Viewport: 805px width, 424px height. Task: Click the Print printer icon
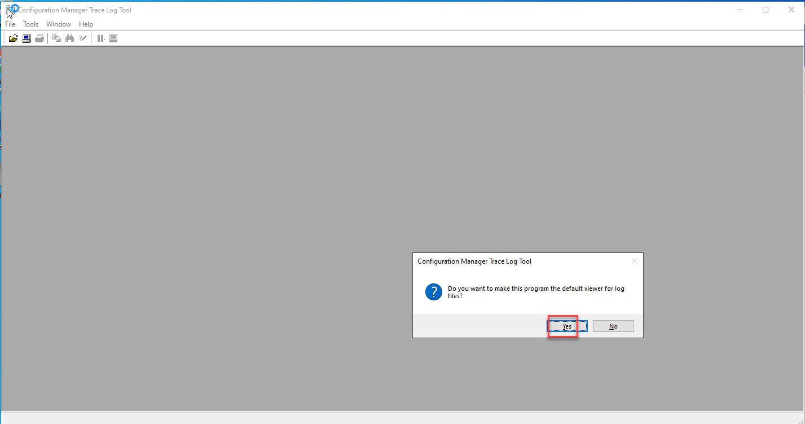(x=39, y=38)
